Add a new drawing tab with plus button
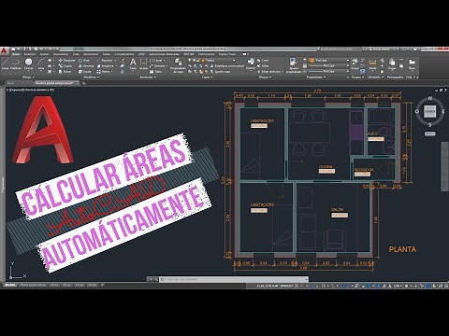The image size is (449, 336). tap(83, 83)
